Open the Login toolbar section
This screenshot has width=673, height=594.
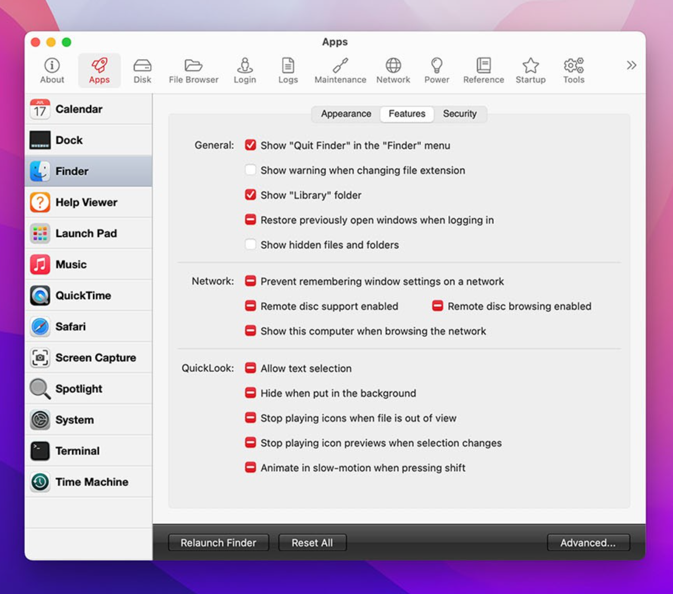point(245,70)
